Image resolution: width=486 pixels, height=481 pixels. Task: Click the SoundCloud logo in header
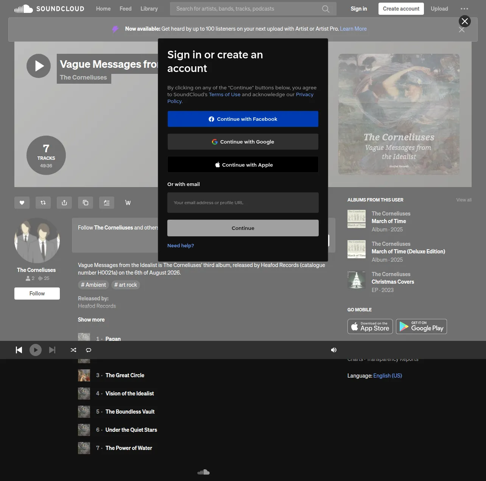49,9
